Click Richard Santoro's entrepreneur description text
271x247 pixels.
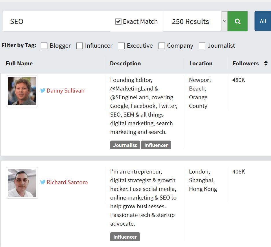[143, 198]
